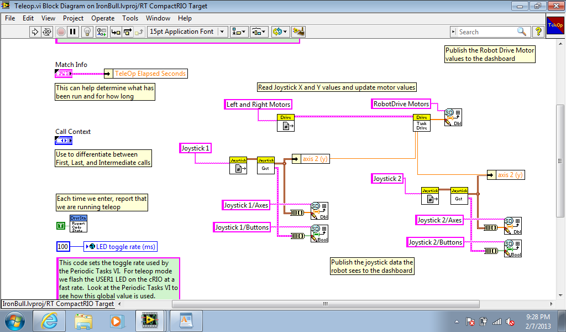Open the Help menu
This screenshot has height=332, width=566.
tap(185, 18)
